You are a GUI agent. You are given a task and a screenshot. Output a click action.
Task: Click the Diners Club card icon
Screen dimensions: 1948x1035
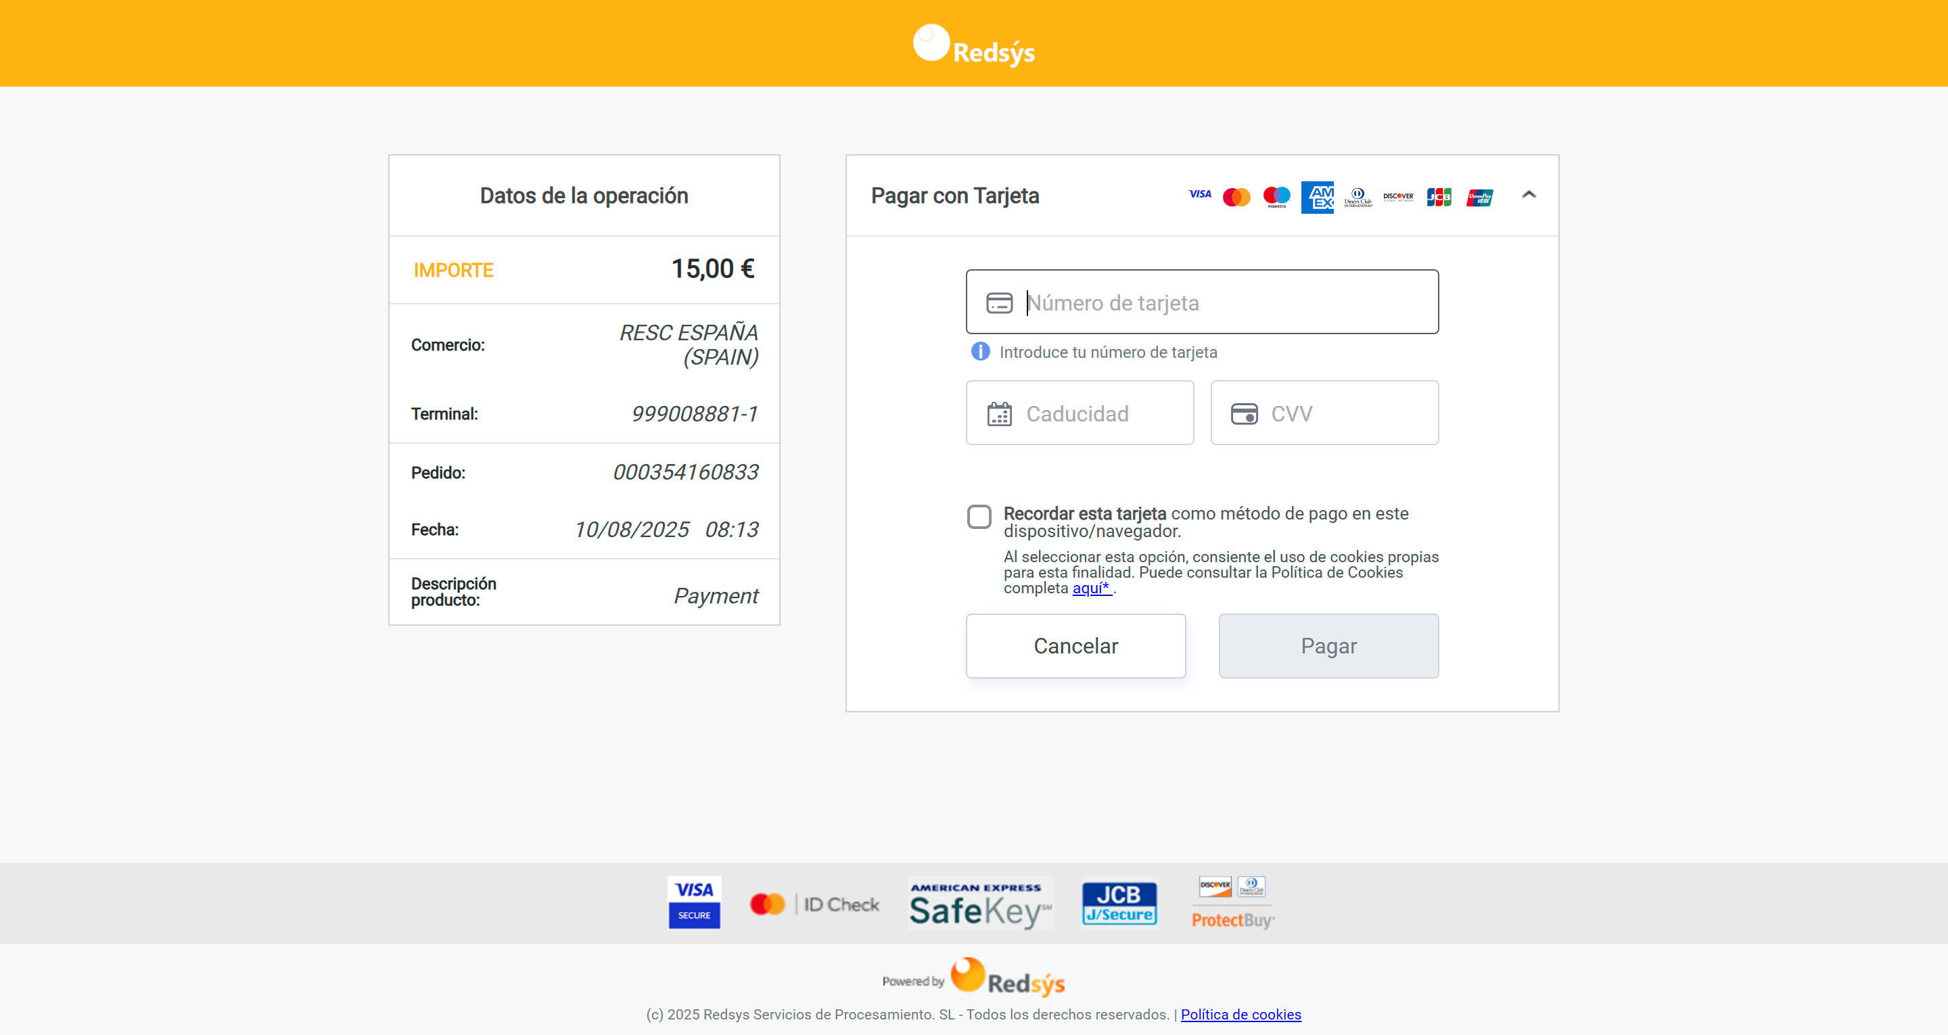[1358, 198]
